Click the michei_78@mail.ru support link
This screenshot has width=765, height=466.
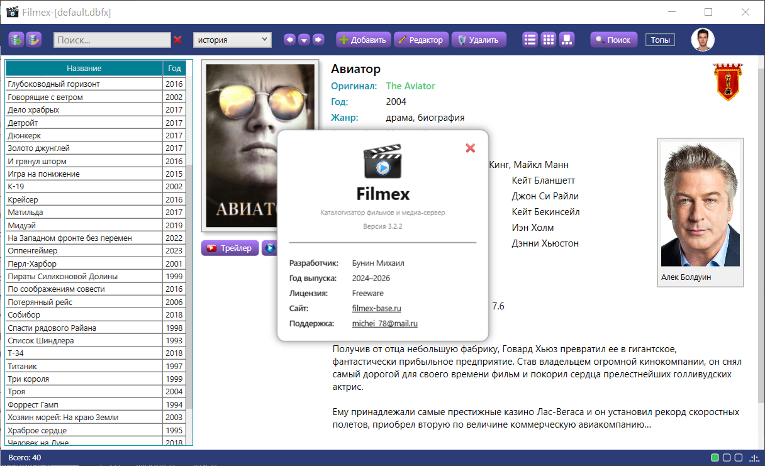[x=384, y=323]
